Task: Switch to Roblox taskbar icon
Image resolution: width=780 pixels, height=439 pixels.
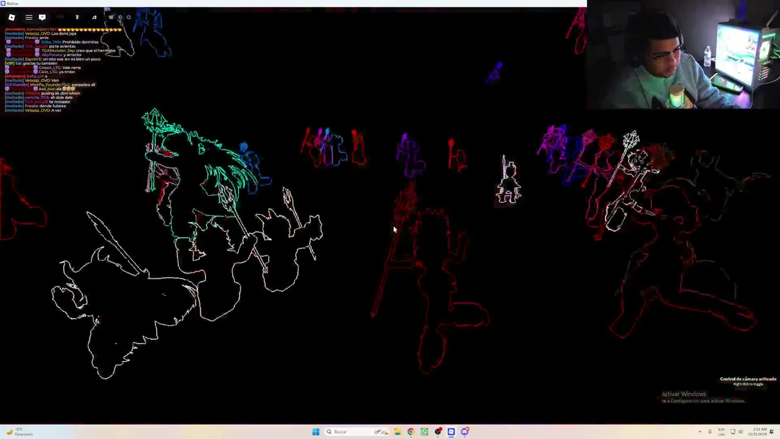Action: (x=451, y=432)
